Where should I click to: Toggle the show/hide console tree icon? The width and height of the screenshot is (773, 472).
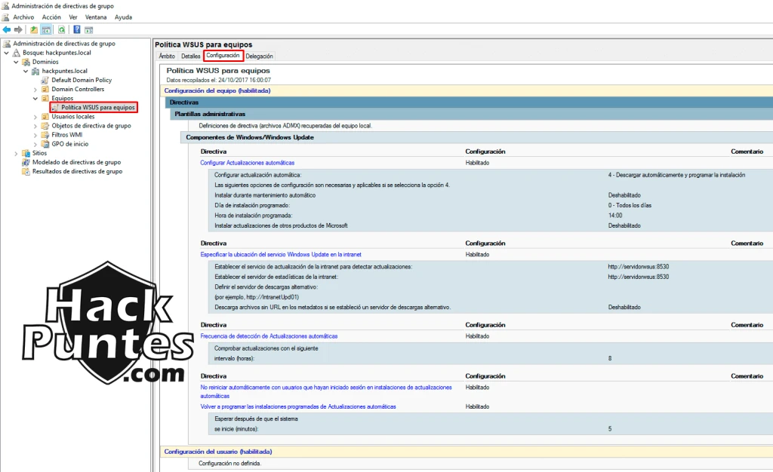[x=46, y=29]
